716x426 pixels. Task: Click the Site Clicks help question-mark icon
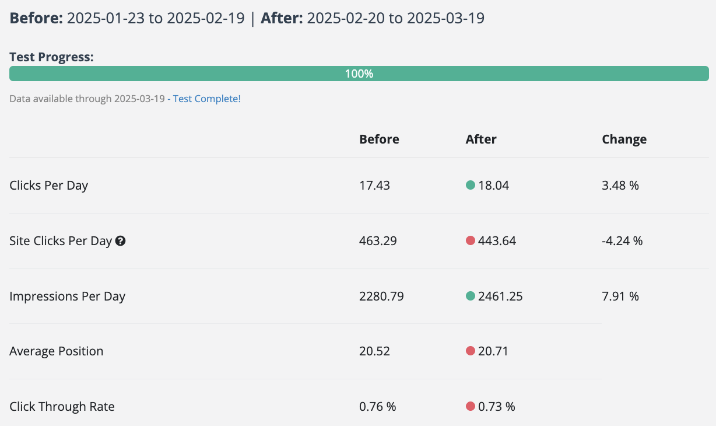click(121, 240)
